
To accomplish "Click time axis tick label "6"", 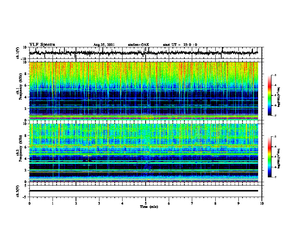I will click(169, 203).
